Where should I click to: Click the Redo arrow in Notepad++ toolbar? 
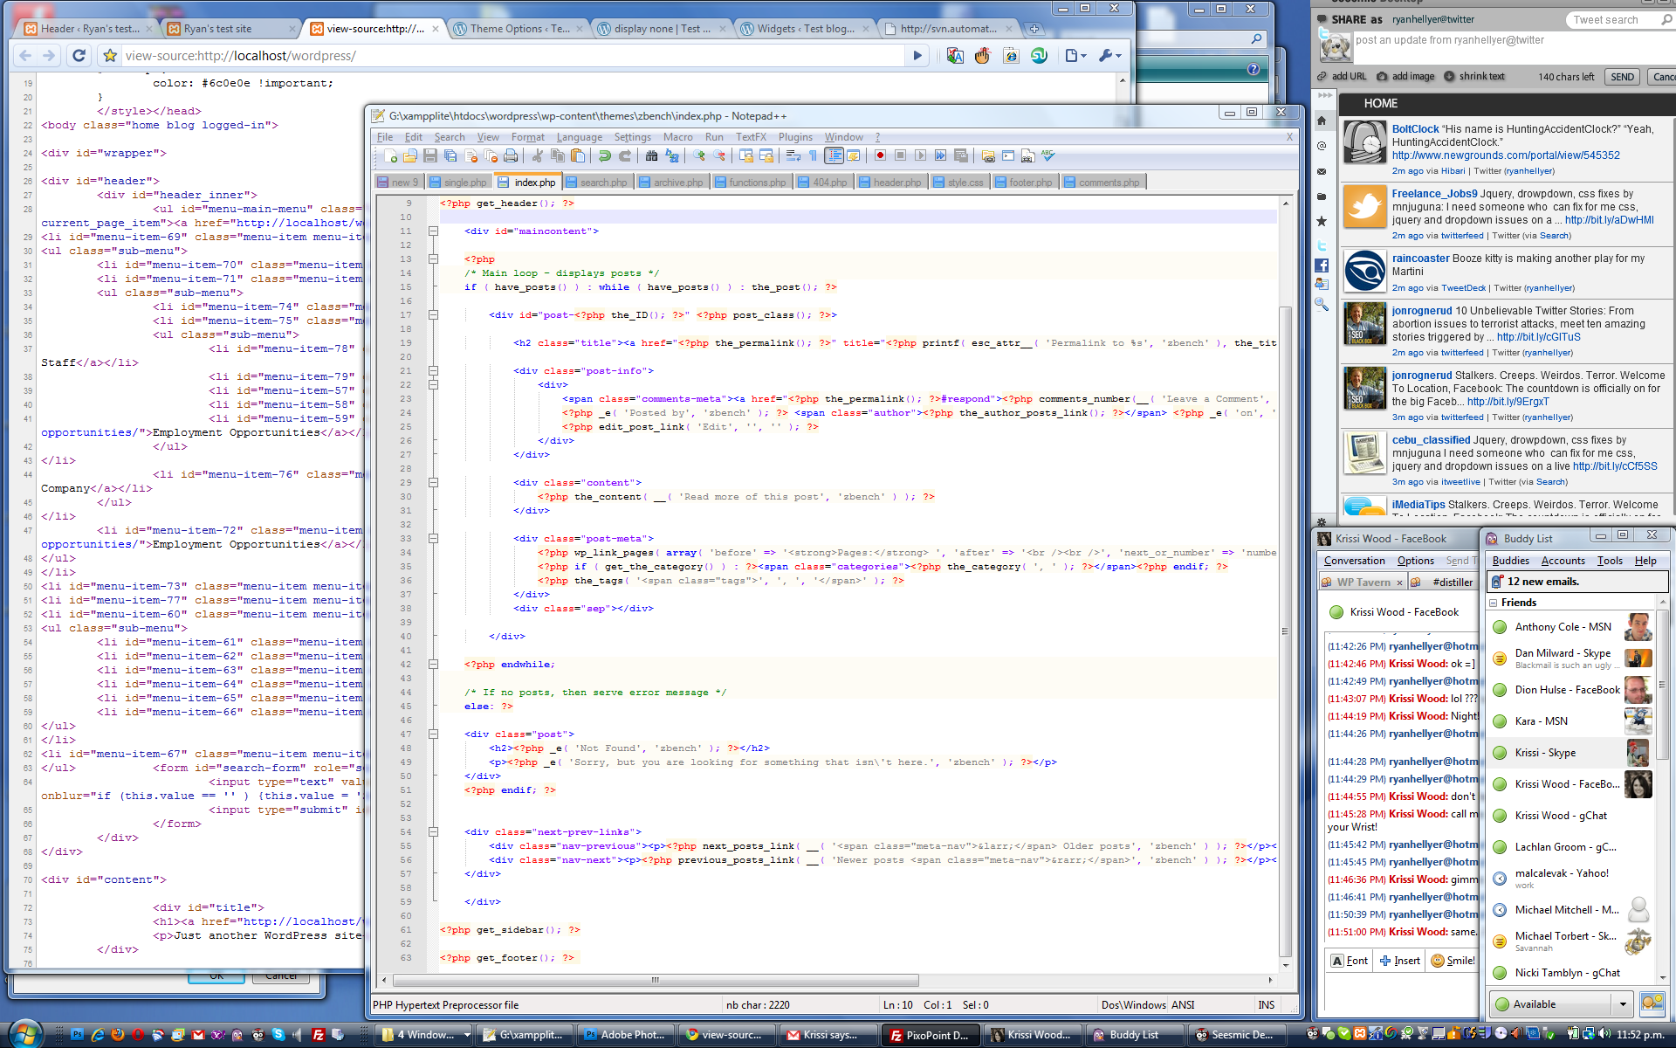click(625, 155)
